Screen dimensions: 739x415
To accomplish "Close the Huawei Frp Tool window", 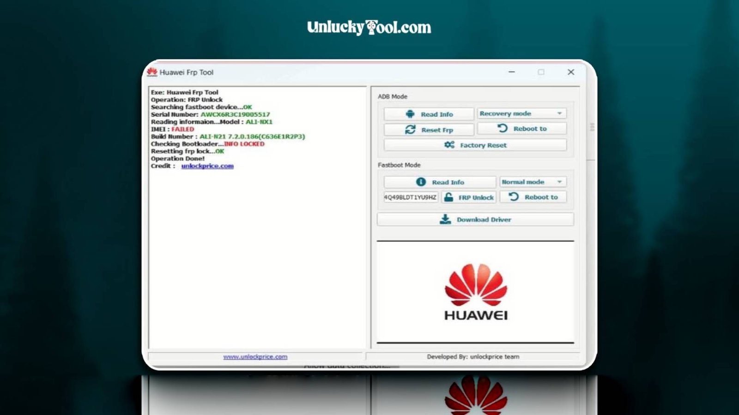I will point(571,72).
